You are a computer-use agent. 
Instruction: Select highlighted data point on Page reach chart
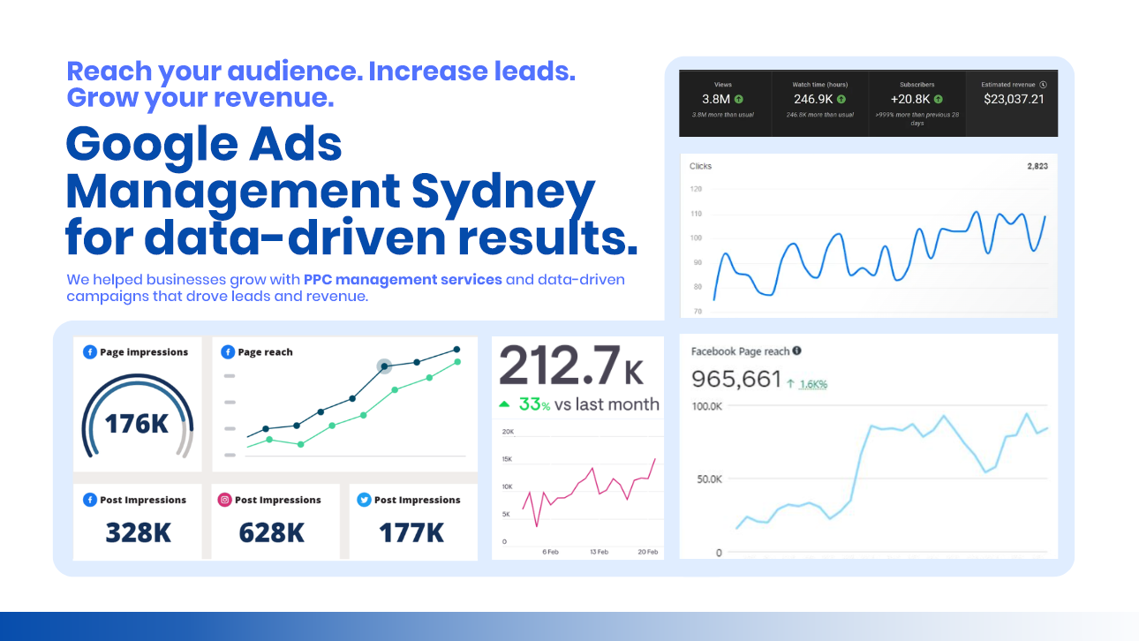pos(384,366)
